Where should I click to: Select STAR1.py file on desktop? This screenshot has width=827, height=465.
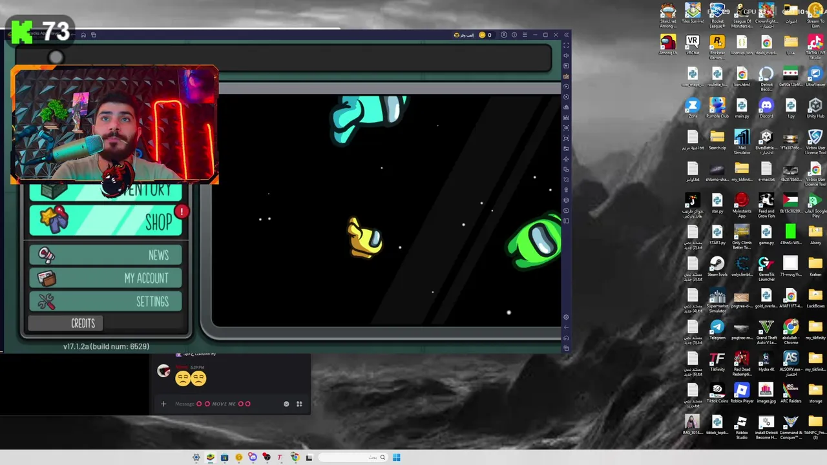pos(717,234)
